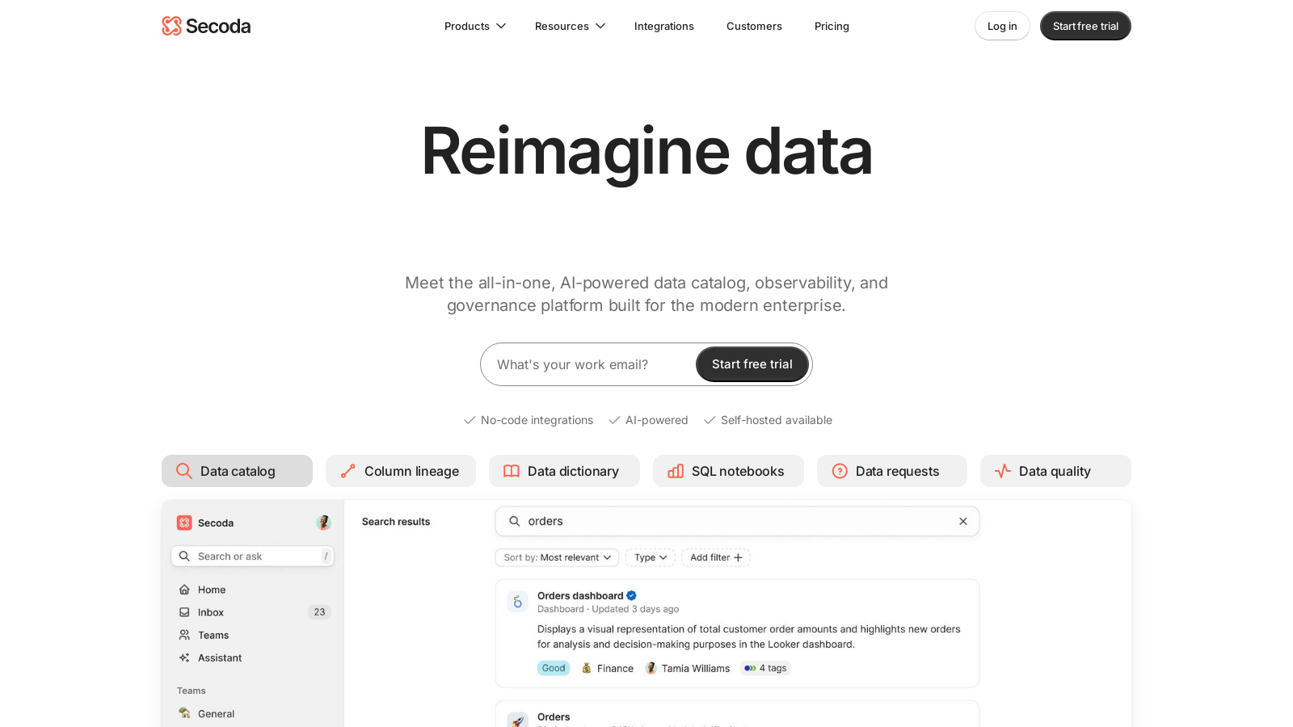Click the orders search field
Screen dimensions: 1293x727
737,521
